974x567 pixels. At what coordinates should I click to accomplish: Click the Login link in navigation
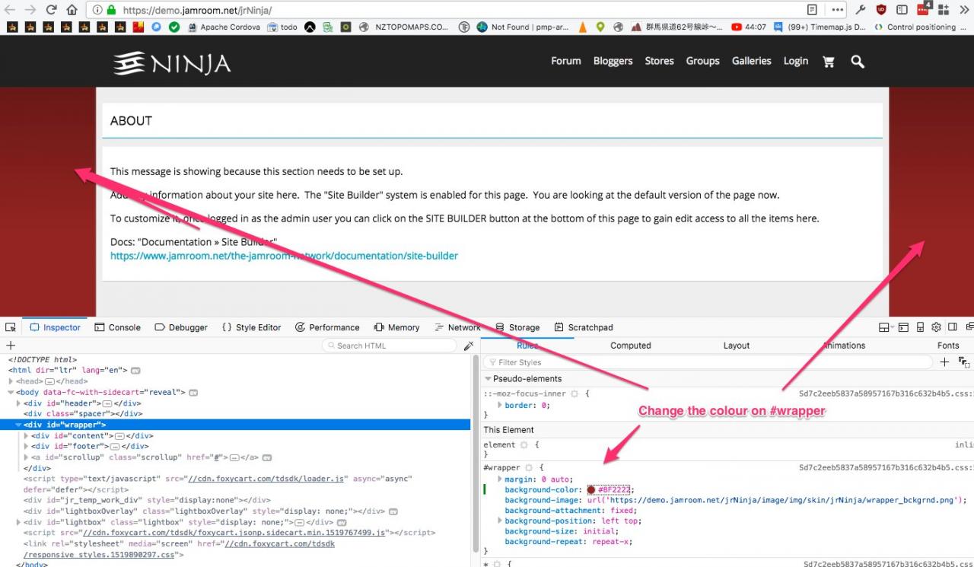click(x=795, y=61)
